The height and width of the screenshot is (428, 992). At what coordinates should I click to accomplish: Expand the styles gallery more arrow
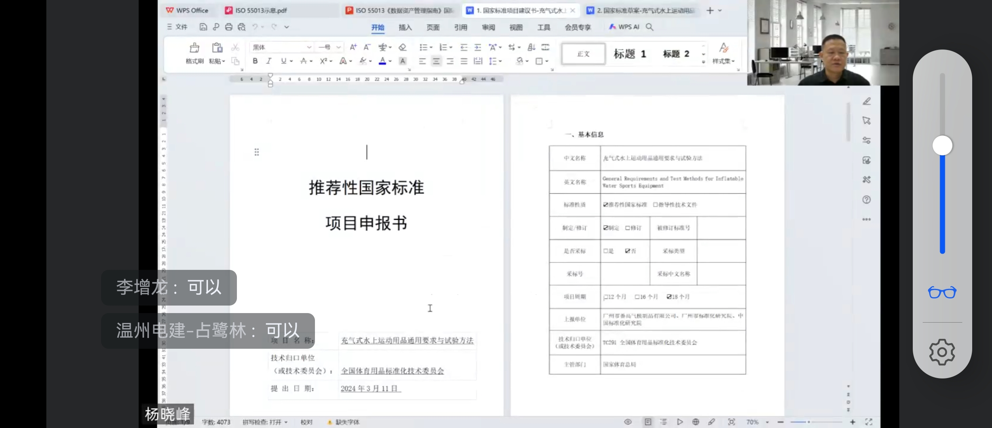tap(704, 62)
